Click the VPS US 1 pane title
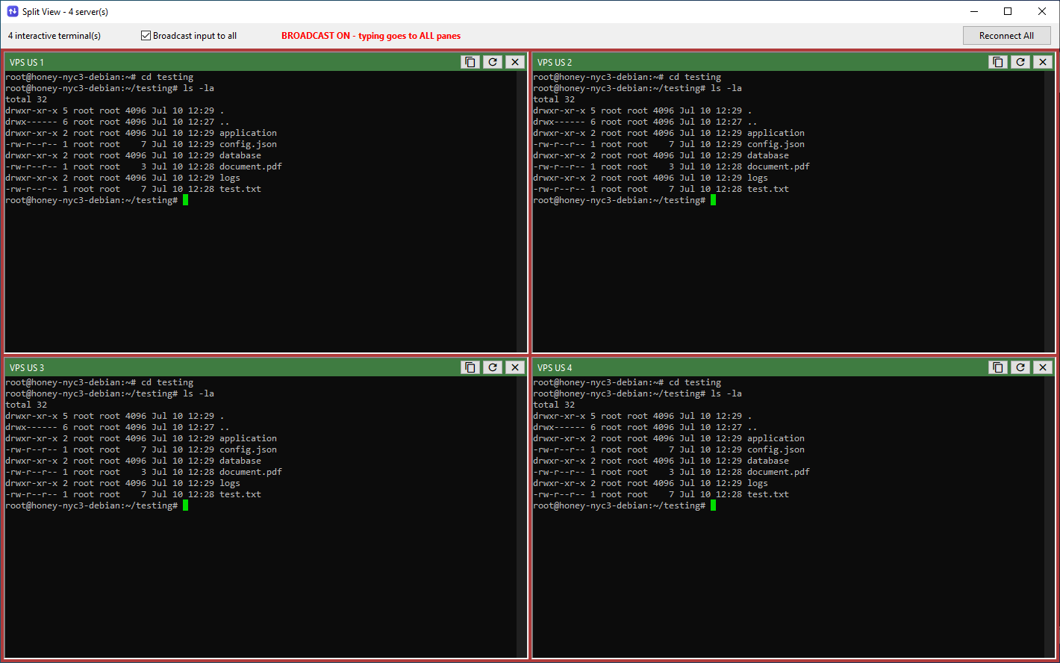Image resolution: width=1060 pixels, height=663 pixels. (x=27, y=63)
